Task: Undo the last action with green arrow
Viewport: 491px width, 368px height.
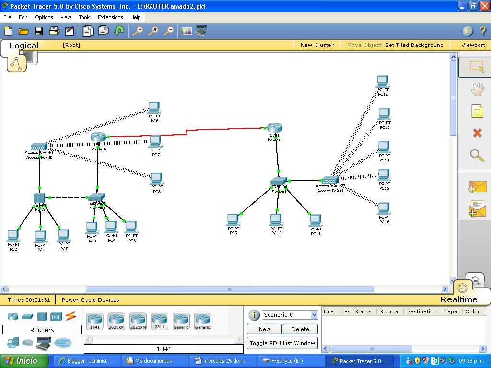Action: 119,30
